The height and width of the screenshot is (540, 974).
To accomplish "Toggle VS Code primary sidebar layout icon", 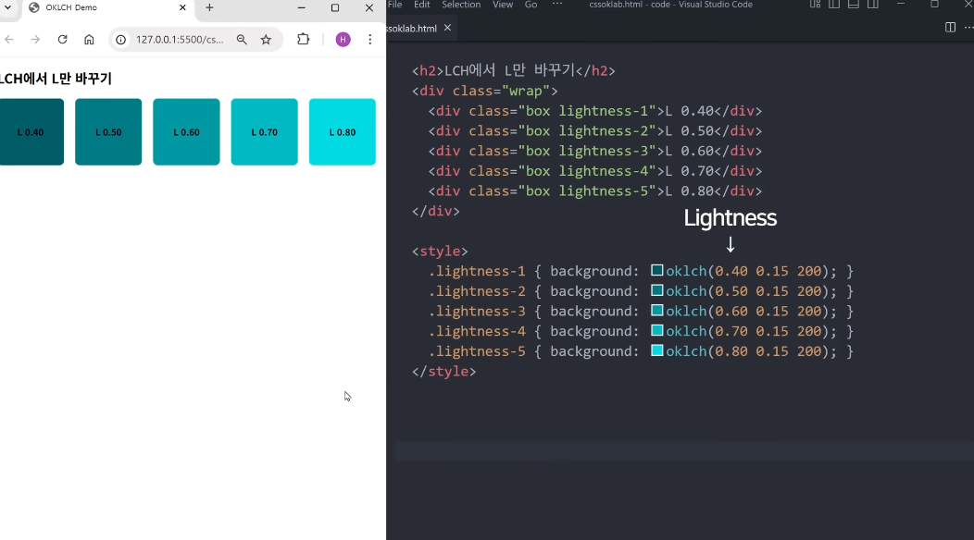I will coord(834,5).
